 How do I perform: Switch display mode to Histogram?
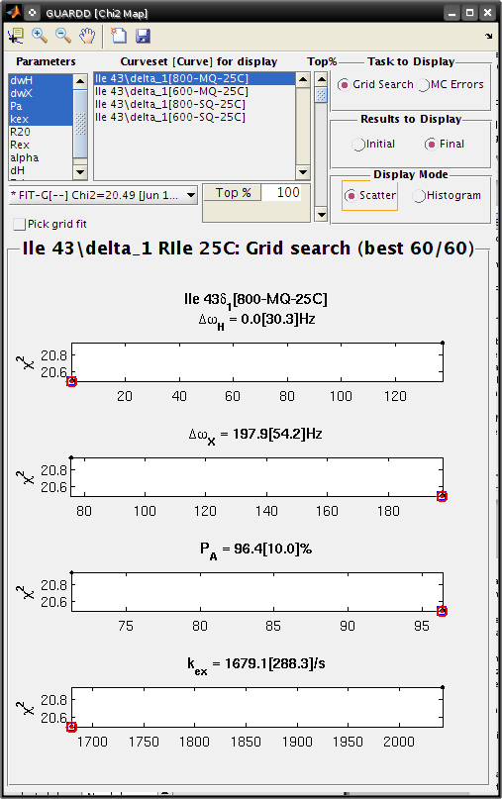(x=419, y=196)
